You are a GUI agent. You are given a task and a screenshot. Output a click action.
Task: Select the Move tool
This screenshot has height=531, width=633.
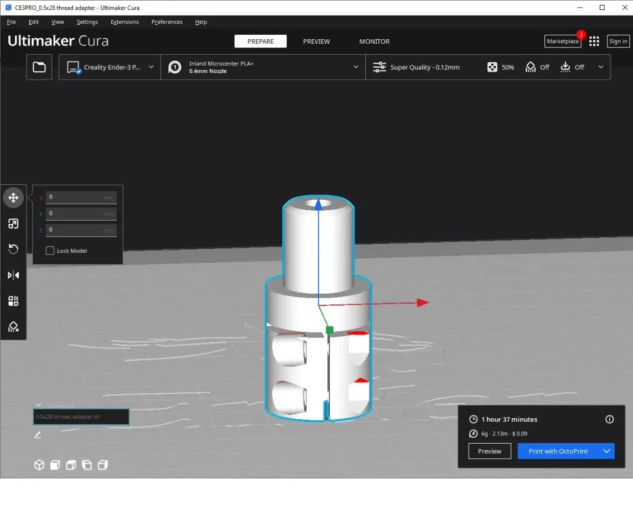[13, 197]
